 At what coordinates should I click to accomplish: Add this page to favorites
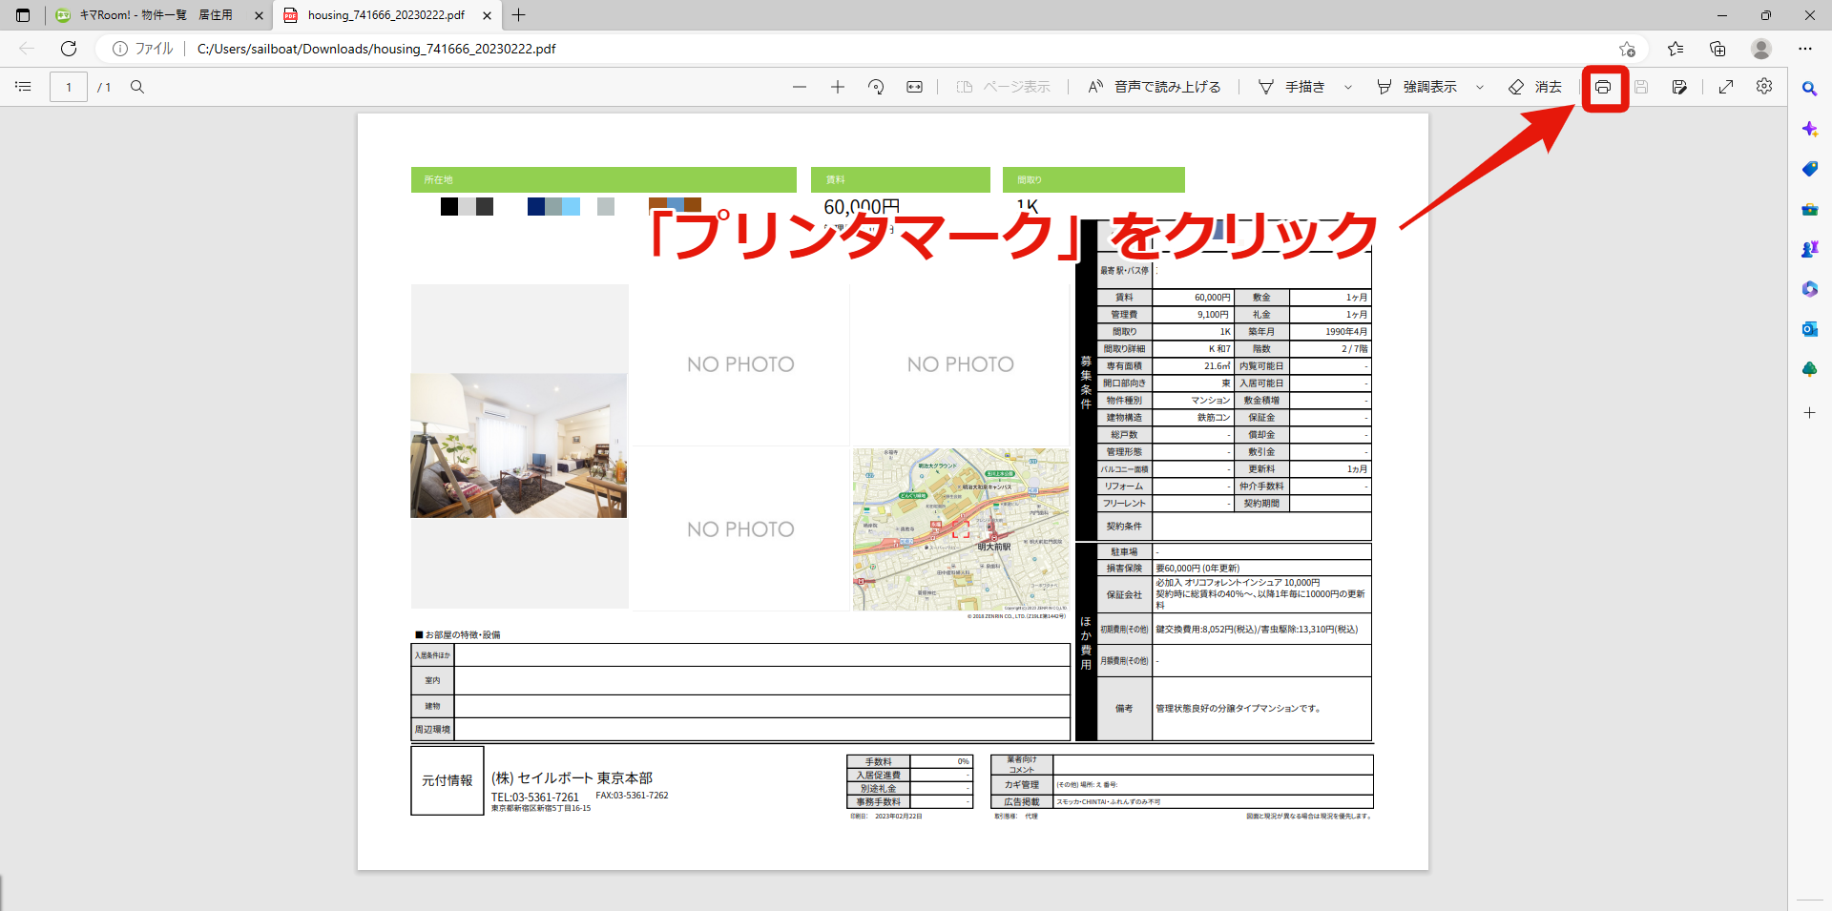tap(1627, 49)
